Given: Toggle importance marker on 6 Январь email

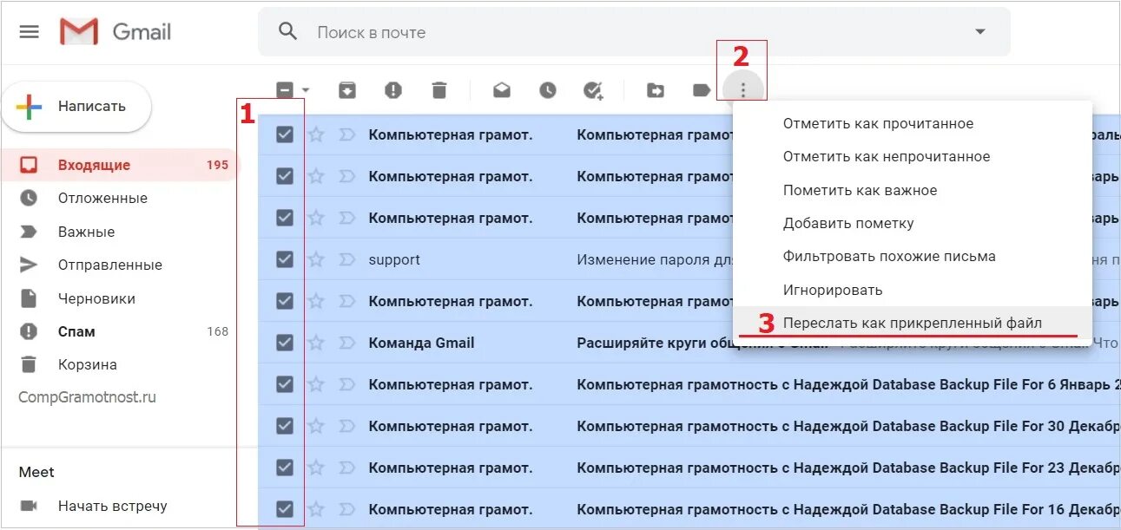Looking at the screenshot, I should [x=346, y=384].
